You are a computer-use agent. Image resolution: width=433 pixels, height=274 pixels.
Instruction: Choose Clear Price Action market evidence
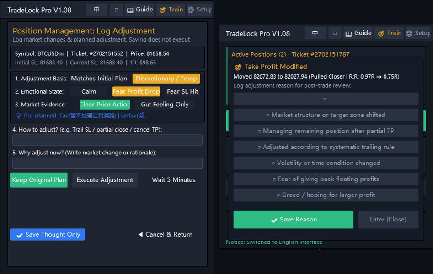(x=105, y=104)
